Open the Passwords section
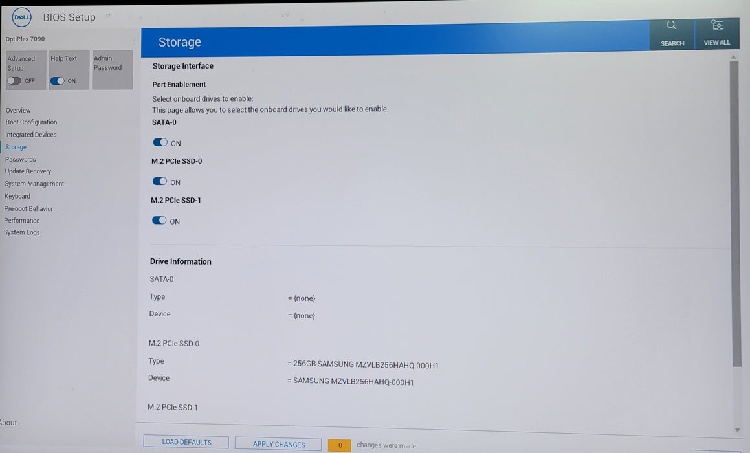750x453 pixels. click(20, 159)
